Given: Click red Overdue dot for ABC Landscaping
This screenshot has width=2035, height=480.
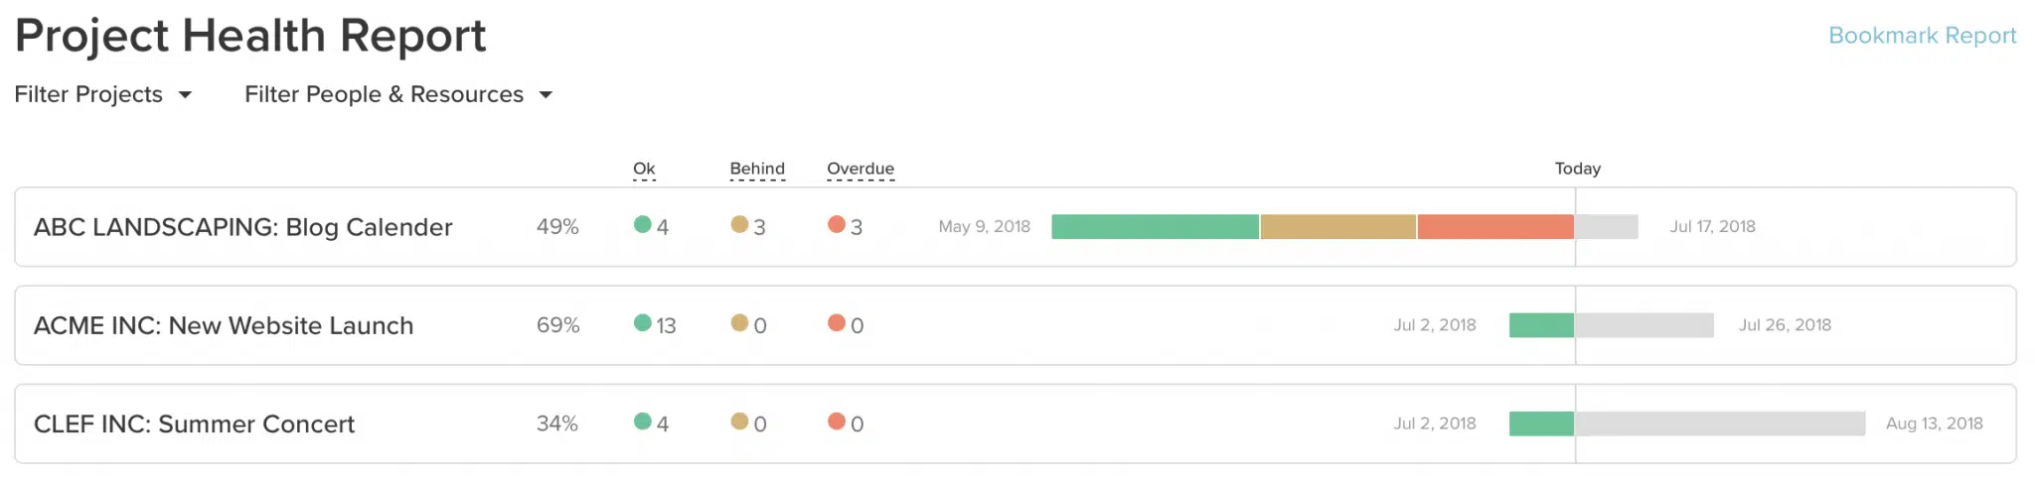Looking at the screenshot, I should 837,224.
